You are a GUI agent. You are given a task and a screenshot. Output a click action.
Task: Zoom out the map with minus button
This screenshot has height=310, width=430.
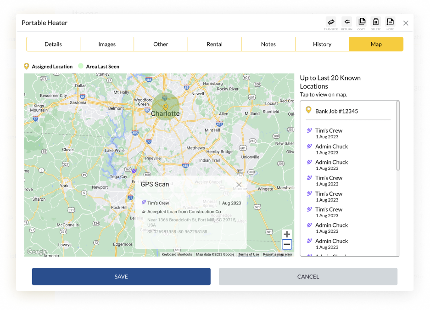coord(287,244)
